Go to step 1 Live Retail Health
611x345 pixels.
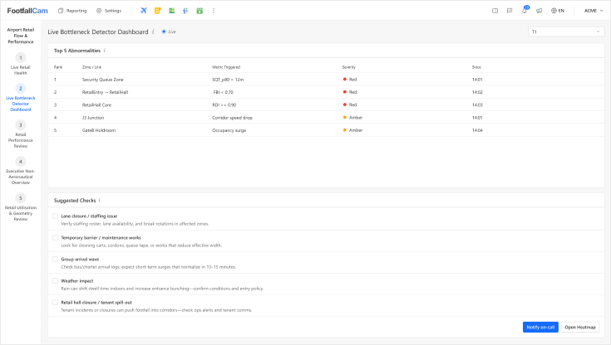pyautogui.click(x=21, y=64)
